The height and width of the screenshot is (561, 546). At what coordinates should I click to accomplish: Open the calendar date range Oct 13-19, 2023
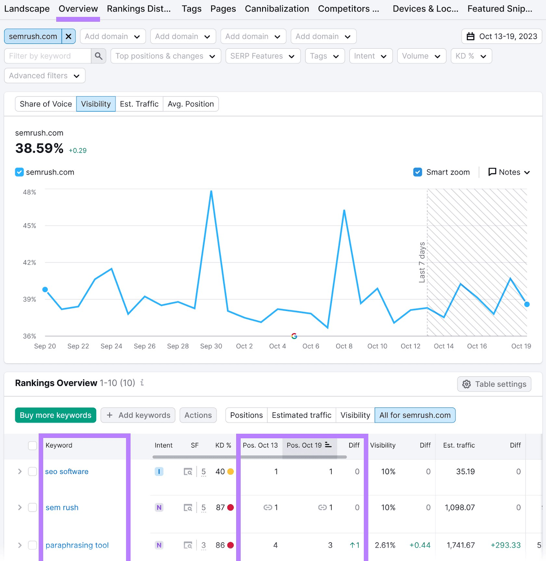[501, 36]
